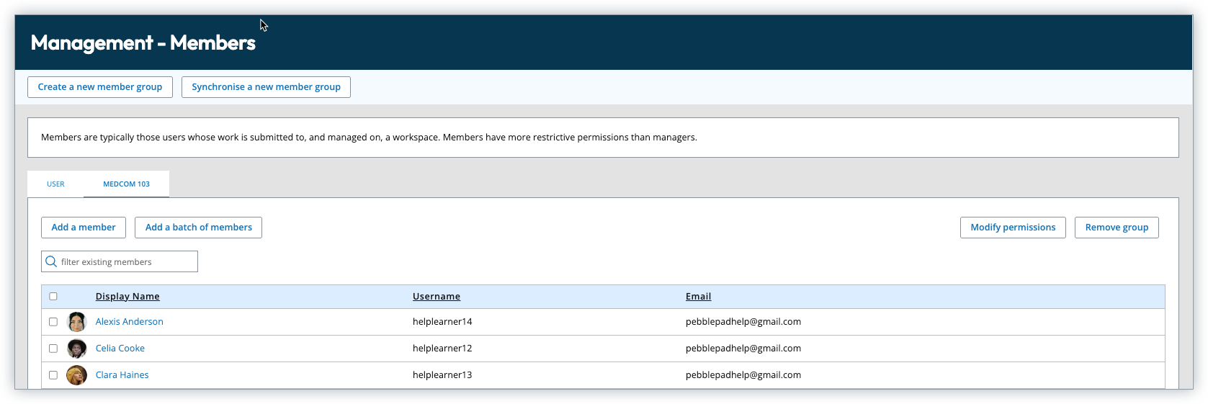This screenshot has width=1208, height=404.
Task: Click the email in Alexis Anderson's row
Action: [x=743, y=322]
